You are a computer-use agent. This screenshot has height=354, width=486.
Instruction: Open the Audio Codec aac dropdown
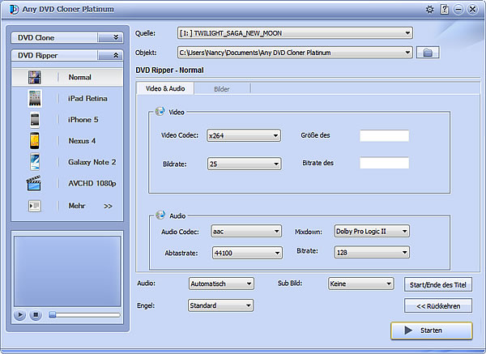point(246,231)
